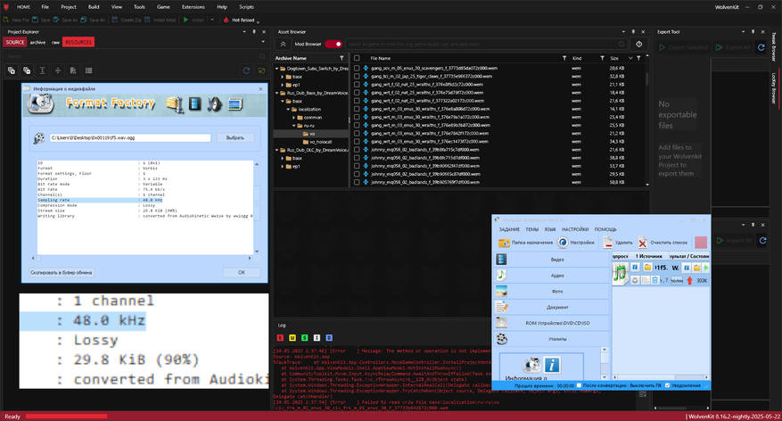Click the Удалить delete icon in Format Factory

click(x=608, y=242)
